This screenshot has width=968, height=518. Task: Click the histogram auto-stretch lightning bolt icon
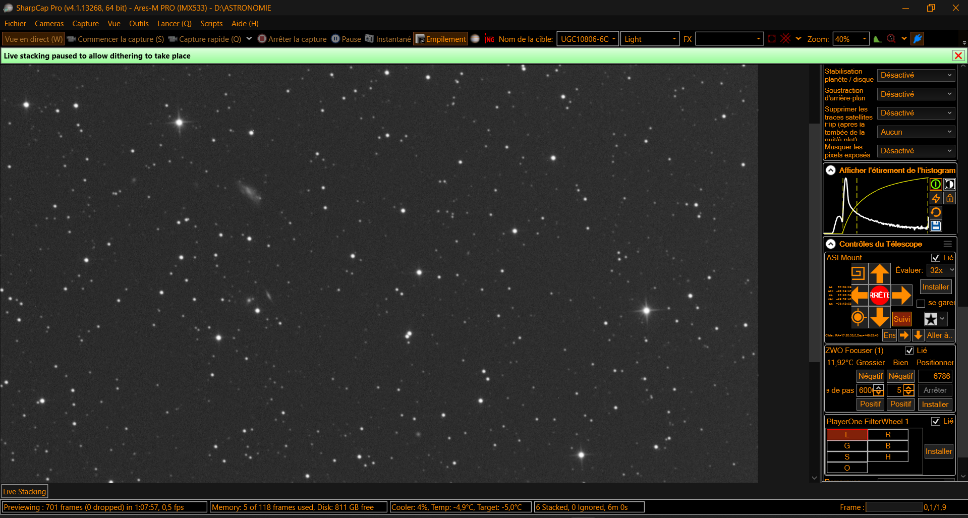[936, 198]
